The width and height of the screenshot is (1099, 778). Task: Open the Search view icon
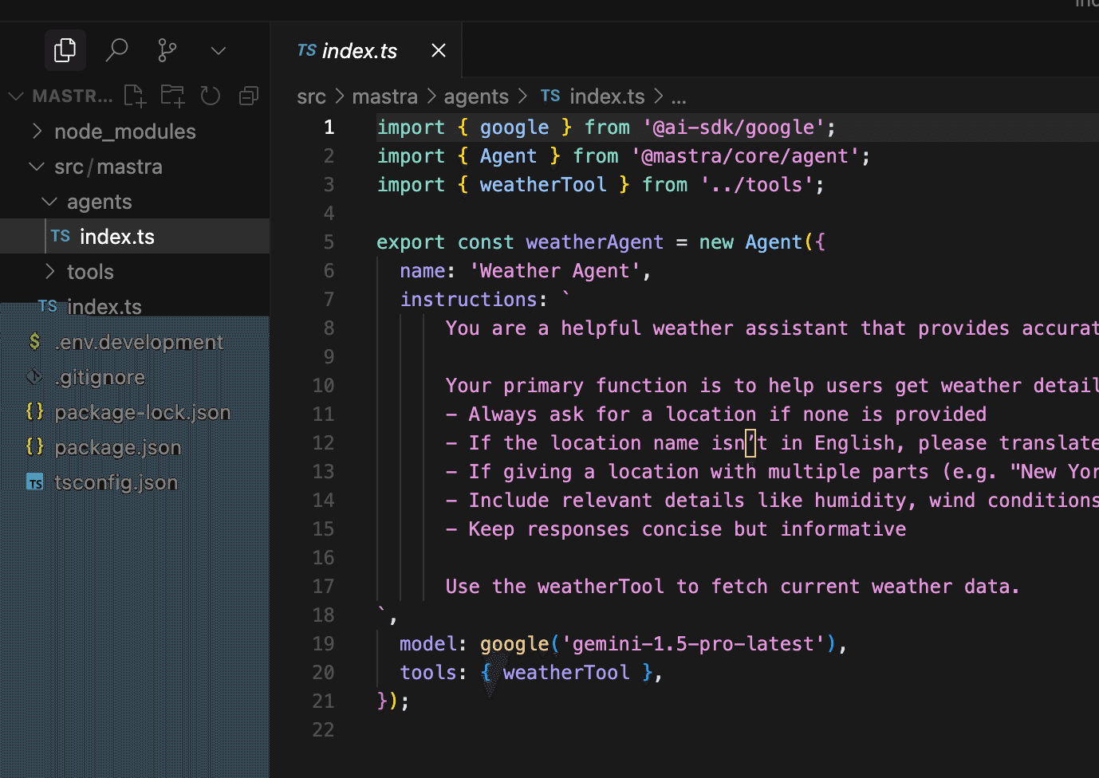pyautogui.click(x=116, y=50)
